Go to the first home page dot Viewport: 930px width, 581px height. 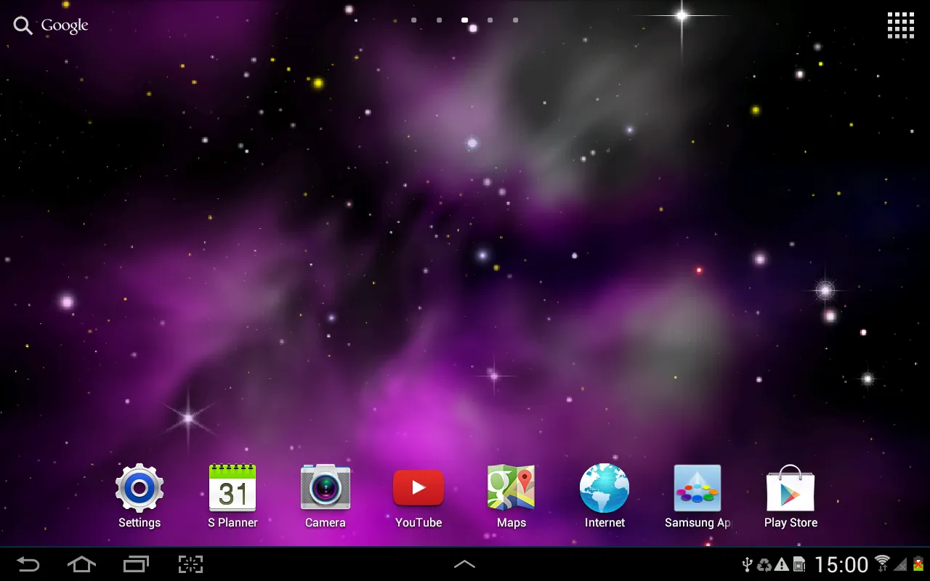click(x=414, y=20)
